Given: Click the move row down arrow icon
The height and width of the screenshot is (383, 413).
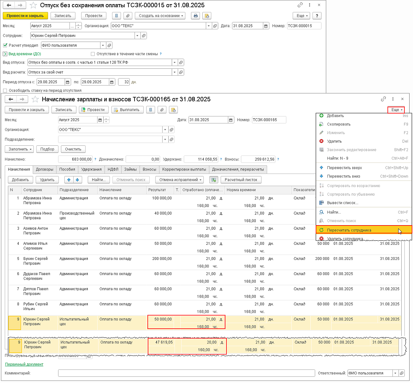Looking at the screenshot, I should [77, 180].
